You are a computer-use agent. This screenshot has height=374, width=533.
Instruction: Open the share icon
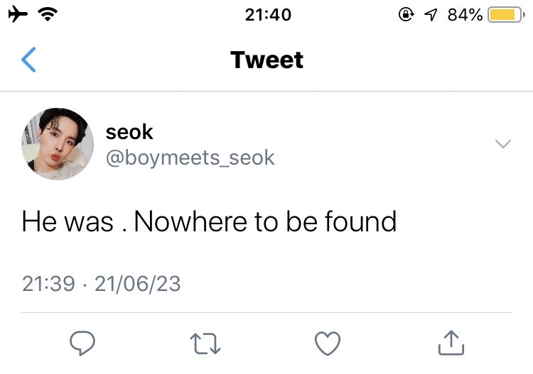[x=451, y=343]
